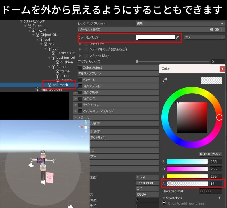227x208 pixels.
Task: Select the Hexadecimal FFFFFF input field
Action: tap(211, 191)
